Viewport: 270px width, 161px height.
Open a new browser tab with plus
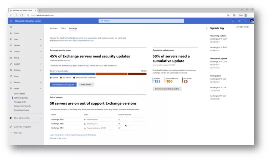pyautogui.click(x=40, y=10)
